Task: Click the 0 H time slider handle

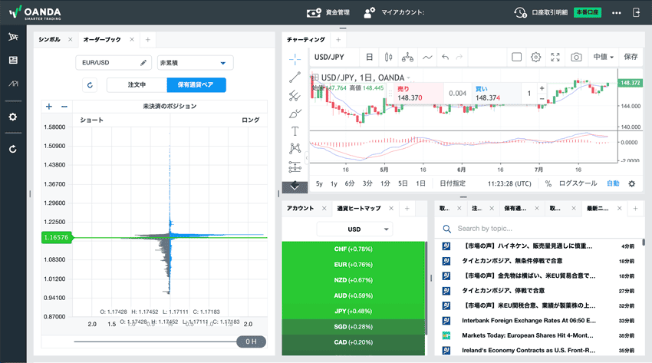Action: (x=251, y=342)
